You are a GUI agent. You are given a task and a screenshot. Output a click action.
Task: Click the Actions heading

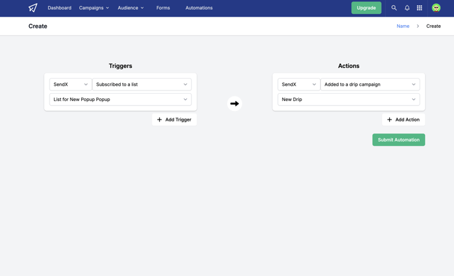(x=348, y=66)
